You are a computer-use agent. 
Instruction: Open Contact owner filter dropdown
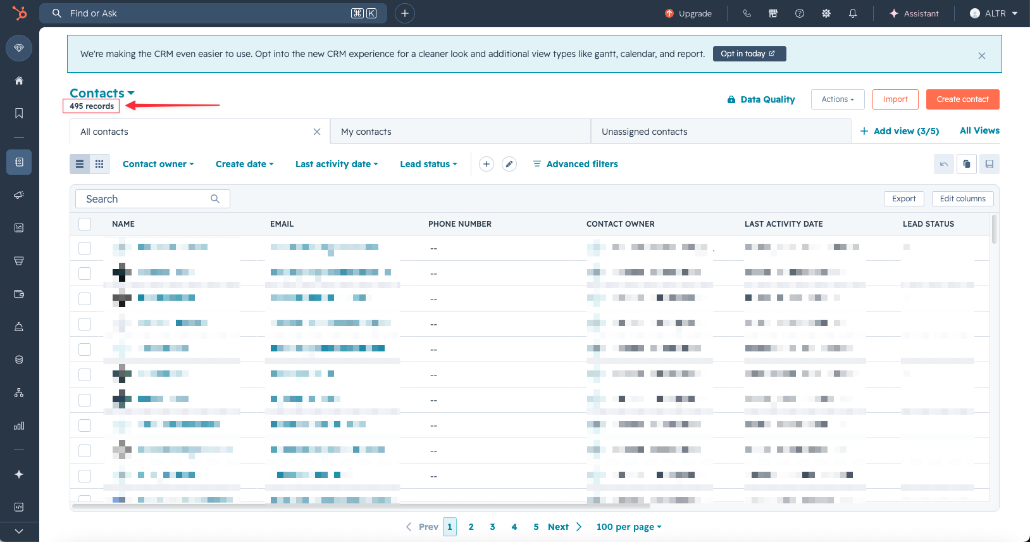[158, 164]
